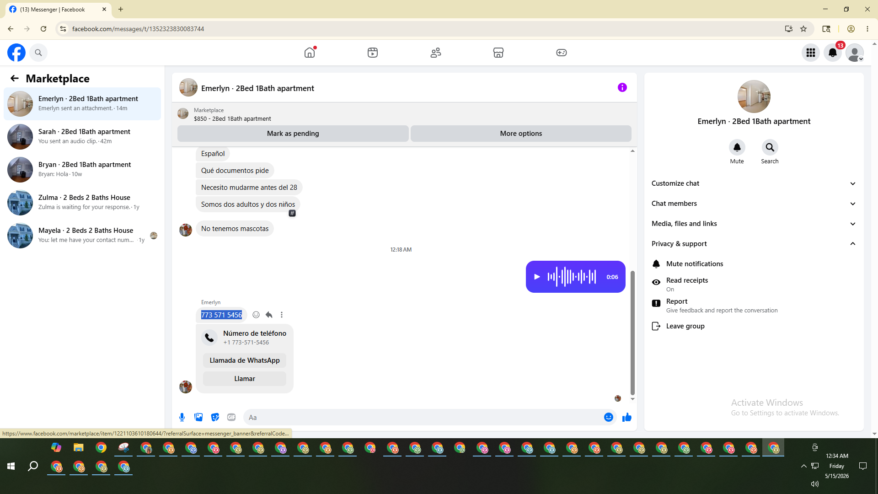Report the conversation
878x494 pixels.
[754, 305]
